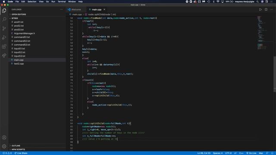The width and height of the screenshot is (276, 155).
Task: Open input53.txt file
Action: click(x=37, y=56)
